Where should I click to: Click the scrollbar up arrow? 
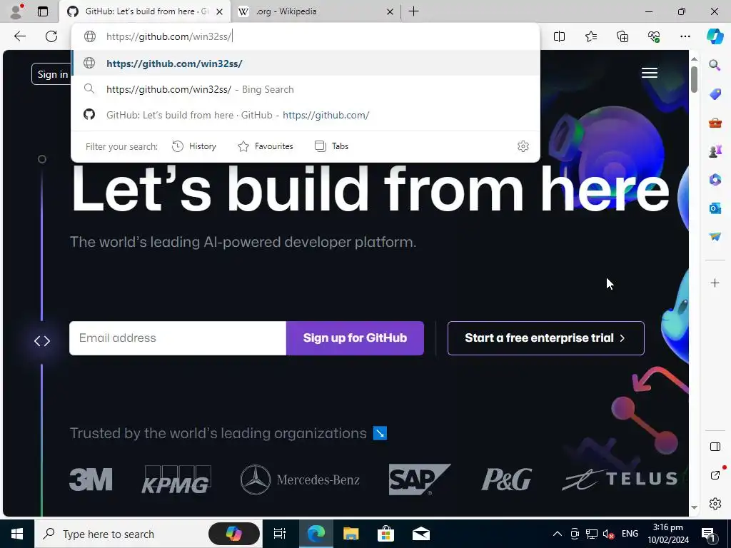(x=694, y=59)
